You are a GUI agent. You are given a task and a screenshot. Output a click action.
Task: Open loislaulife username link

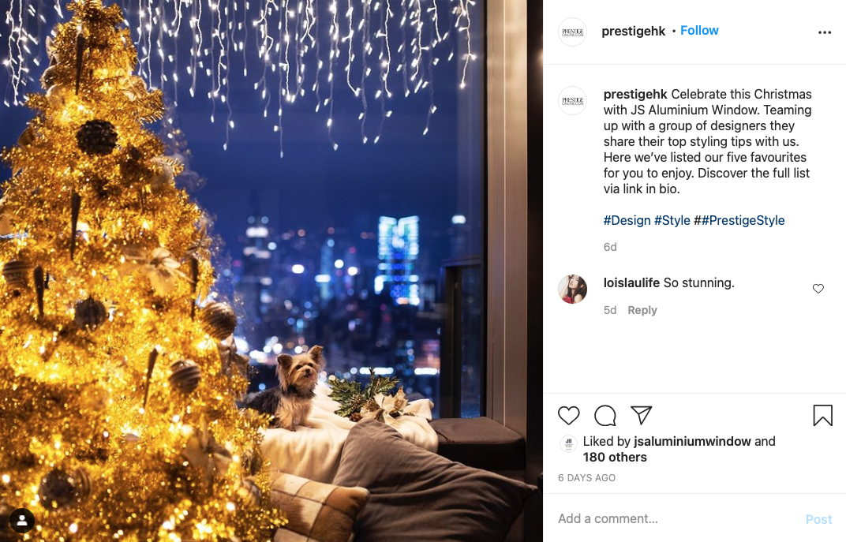click(x=631, y=282)
